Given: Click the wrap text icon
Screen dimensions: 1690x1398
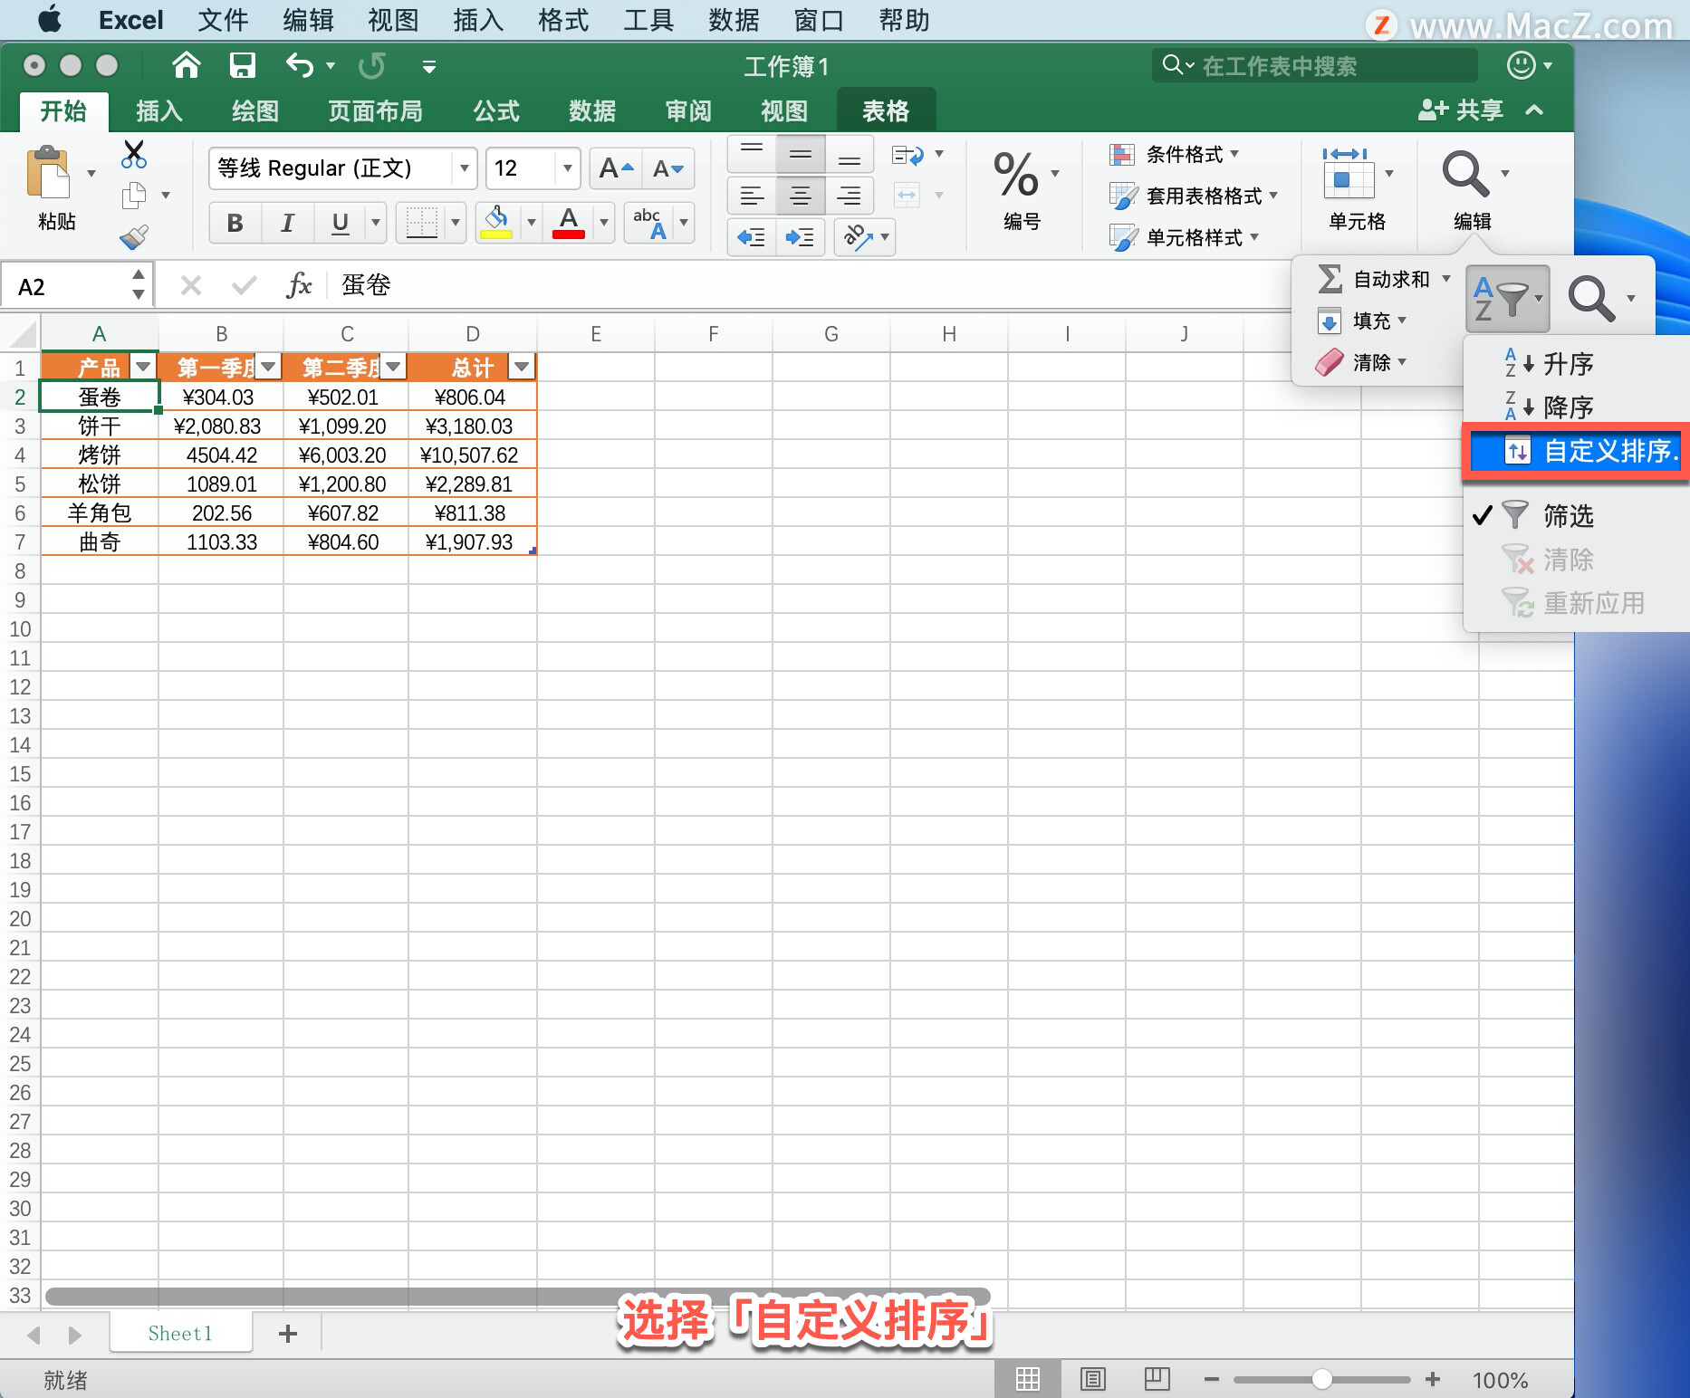Looking at the screenshot, I should click(908, 155).
